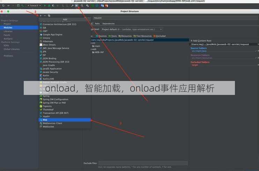The height and width of the screenshot is (171, 259).
Task: Choose Transaction API (JSR 907) entry
Action: (x=65, y=113)
